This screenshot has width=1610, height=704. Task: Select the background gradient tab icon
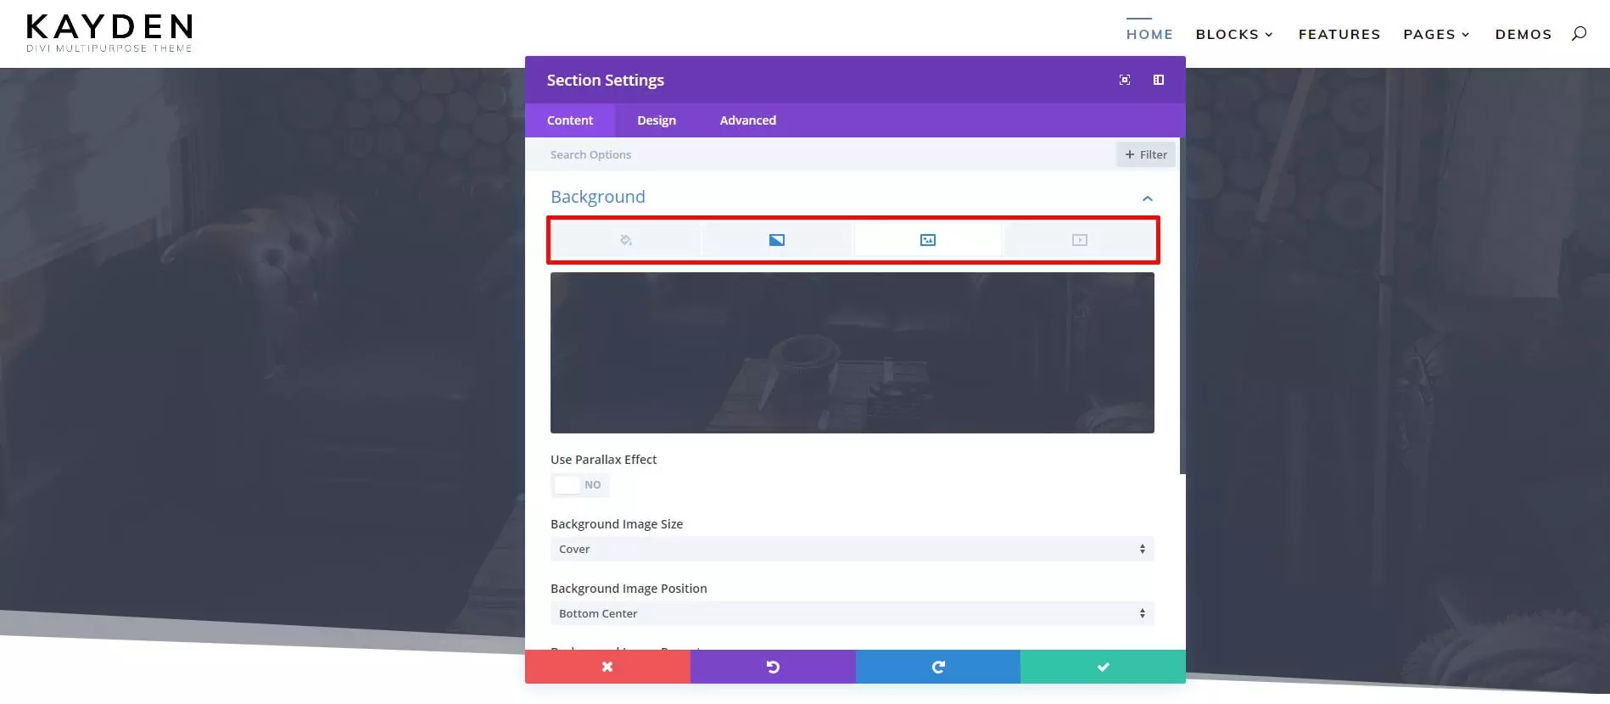coord(776,240)
